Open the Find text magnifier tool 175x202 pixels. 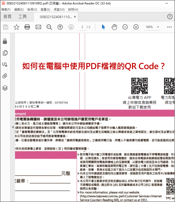[x=49, y=27]
